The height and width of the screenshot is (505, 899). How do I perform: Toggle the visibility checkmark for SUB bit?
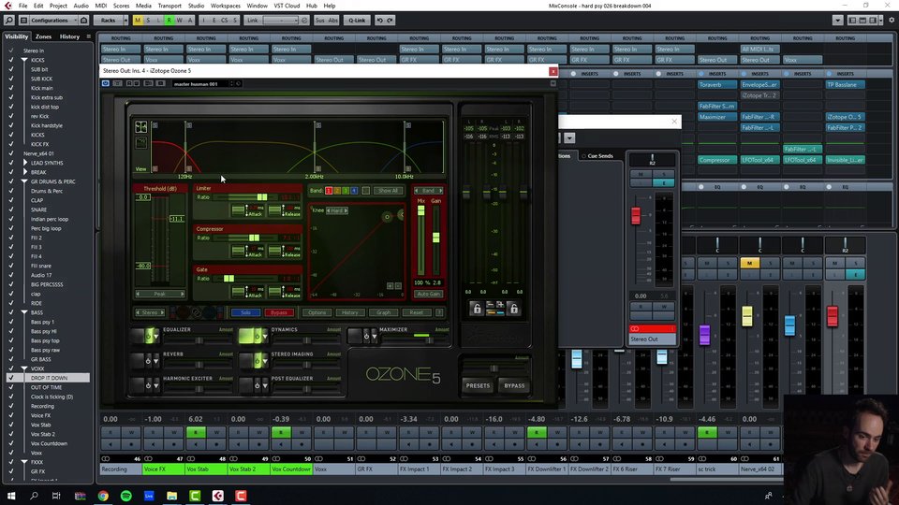point(11,69)
